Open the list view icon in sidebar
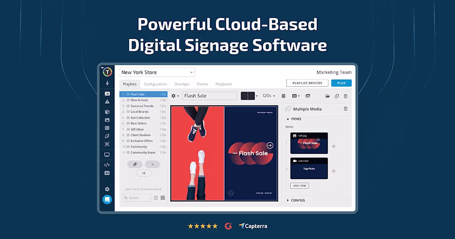This screenshot has width=455, height=239. click(x=107, y=94)
